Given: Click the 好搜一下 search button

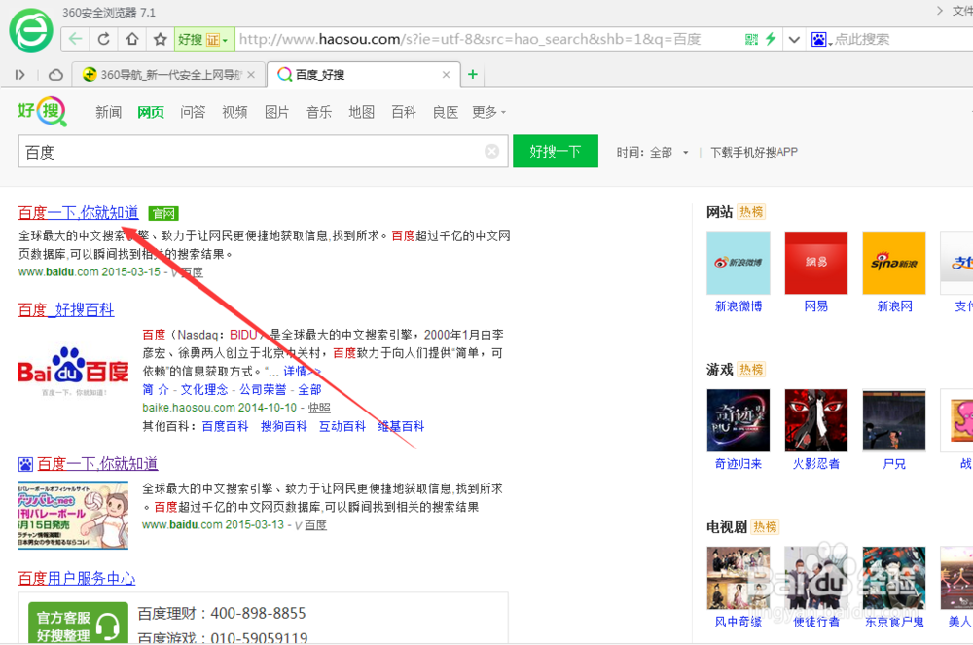Looking at the screenshot, I should click(x=556, y=152).
